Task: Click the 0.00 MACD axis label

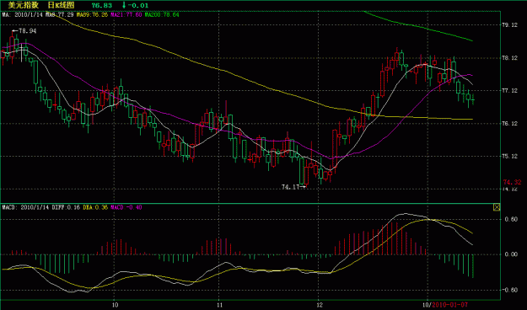Action: pos(511,254)
